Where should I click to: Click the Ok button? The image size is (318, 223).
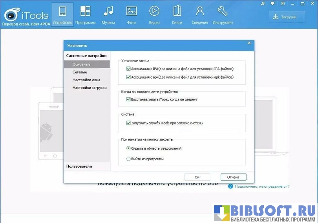[x=197, y=177]
